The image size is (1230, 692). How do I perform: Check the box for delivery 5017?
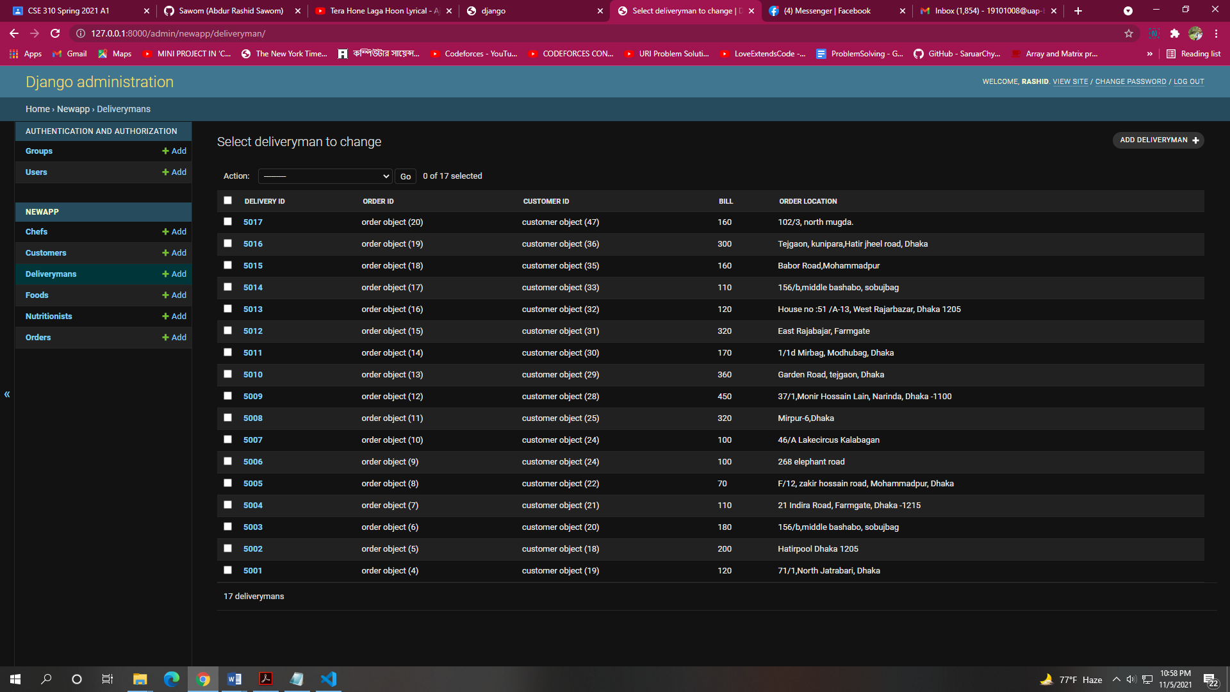[227, 222]
